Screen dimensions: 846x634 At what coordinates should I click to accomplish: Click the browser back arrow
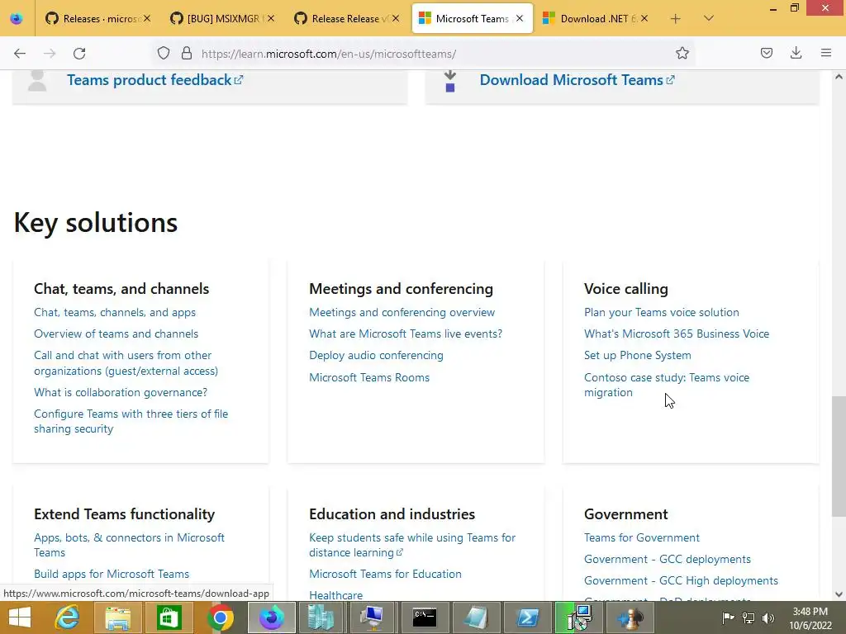(20, 54)
